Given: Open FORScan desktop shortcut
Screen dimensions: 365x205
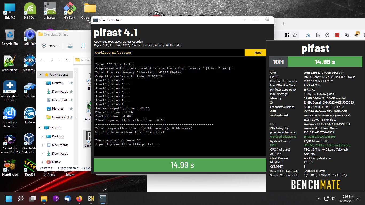Looking at the screenshot, I should pos(30,116).
